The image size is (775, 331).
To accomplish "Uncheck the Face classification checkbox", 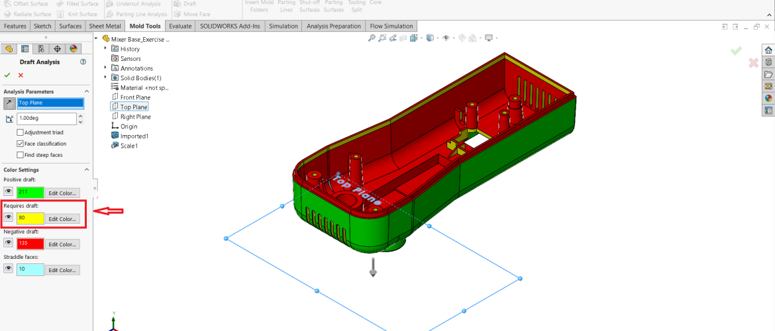I will pyautogui.click(x=20, y=144).
